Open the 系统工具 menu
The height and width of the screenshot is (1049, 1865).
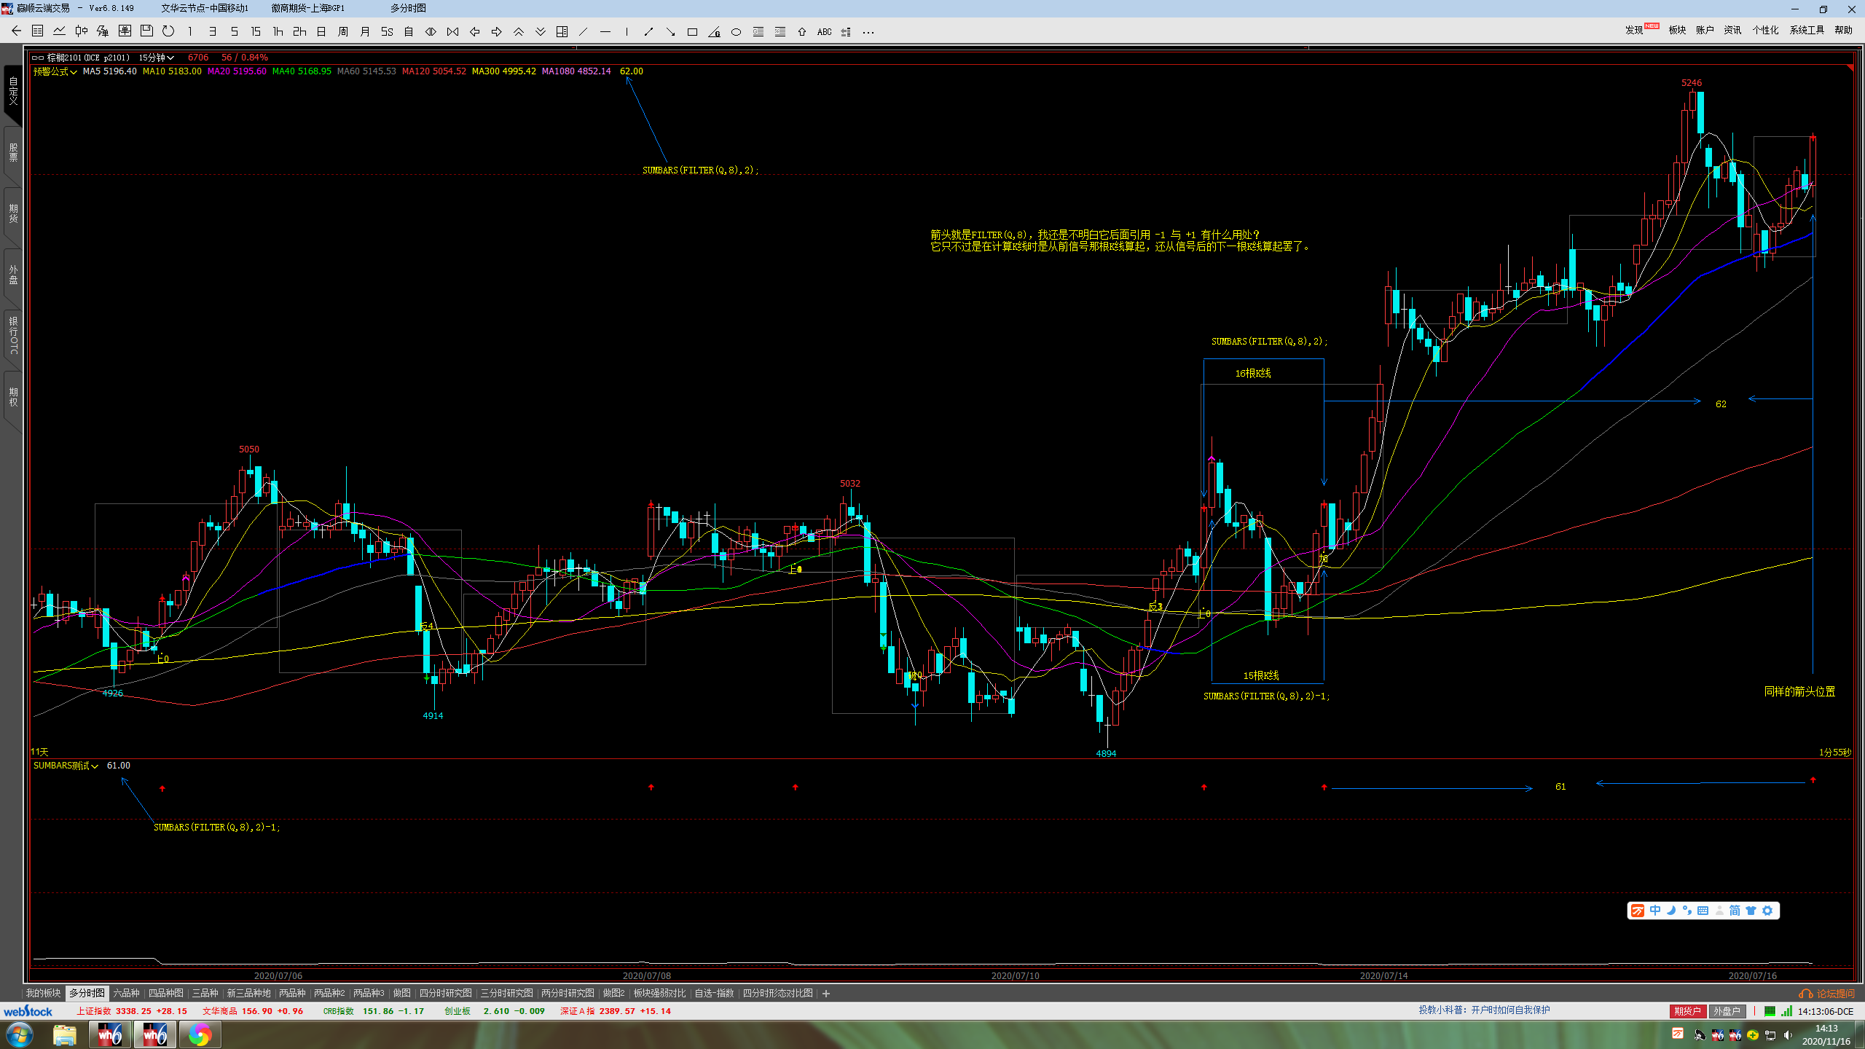1806,30
